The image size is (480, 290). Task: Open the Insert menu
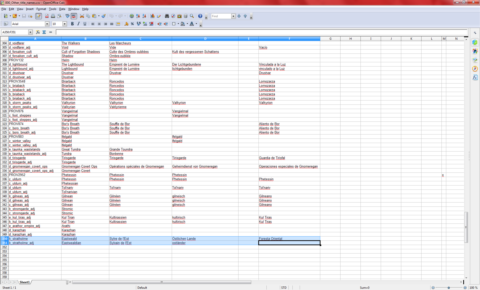pos(30,9)
